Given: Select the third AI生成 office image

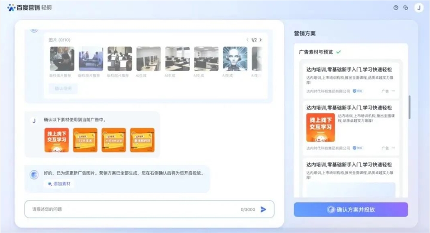Looking at the screenshot, I should (206, 59).
